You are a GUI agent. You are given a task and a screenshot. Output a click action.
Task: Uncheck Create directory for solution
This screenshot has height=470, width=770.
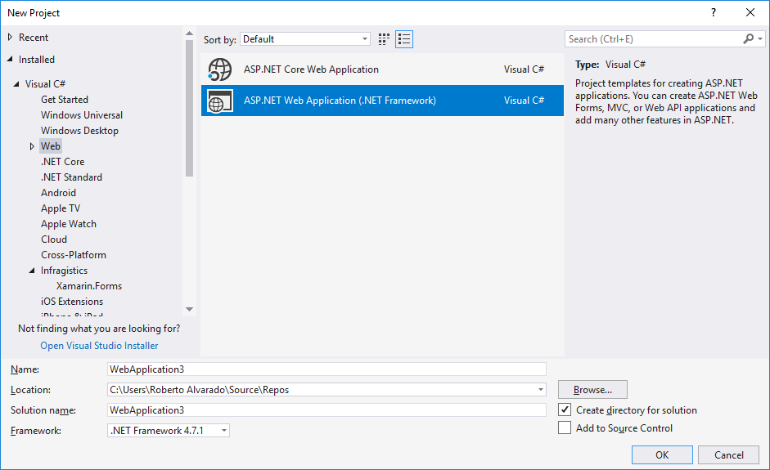pyautogui.click(x=565, y=410)
